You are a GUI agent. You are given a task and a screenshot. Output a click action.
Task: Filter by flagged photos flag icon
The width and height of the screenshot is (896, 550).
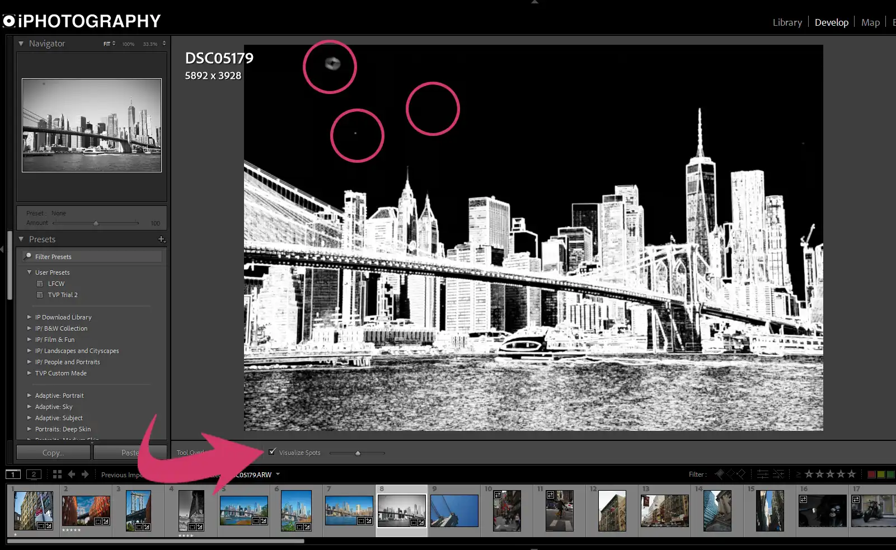tap(720, 474)
